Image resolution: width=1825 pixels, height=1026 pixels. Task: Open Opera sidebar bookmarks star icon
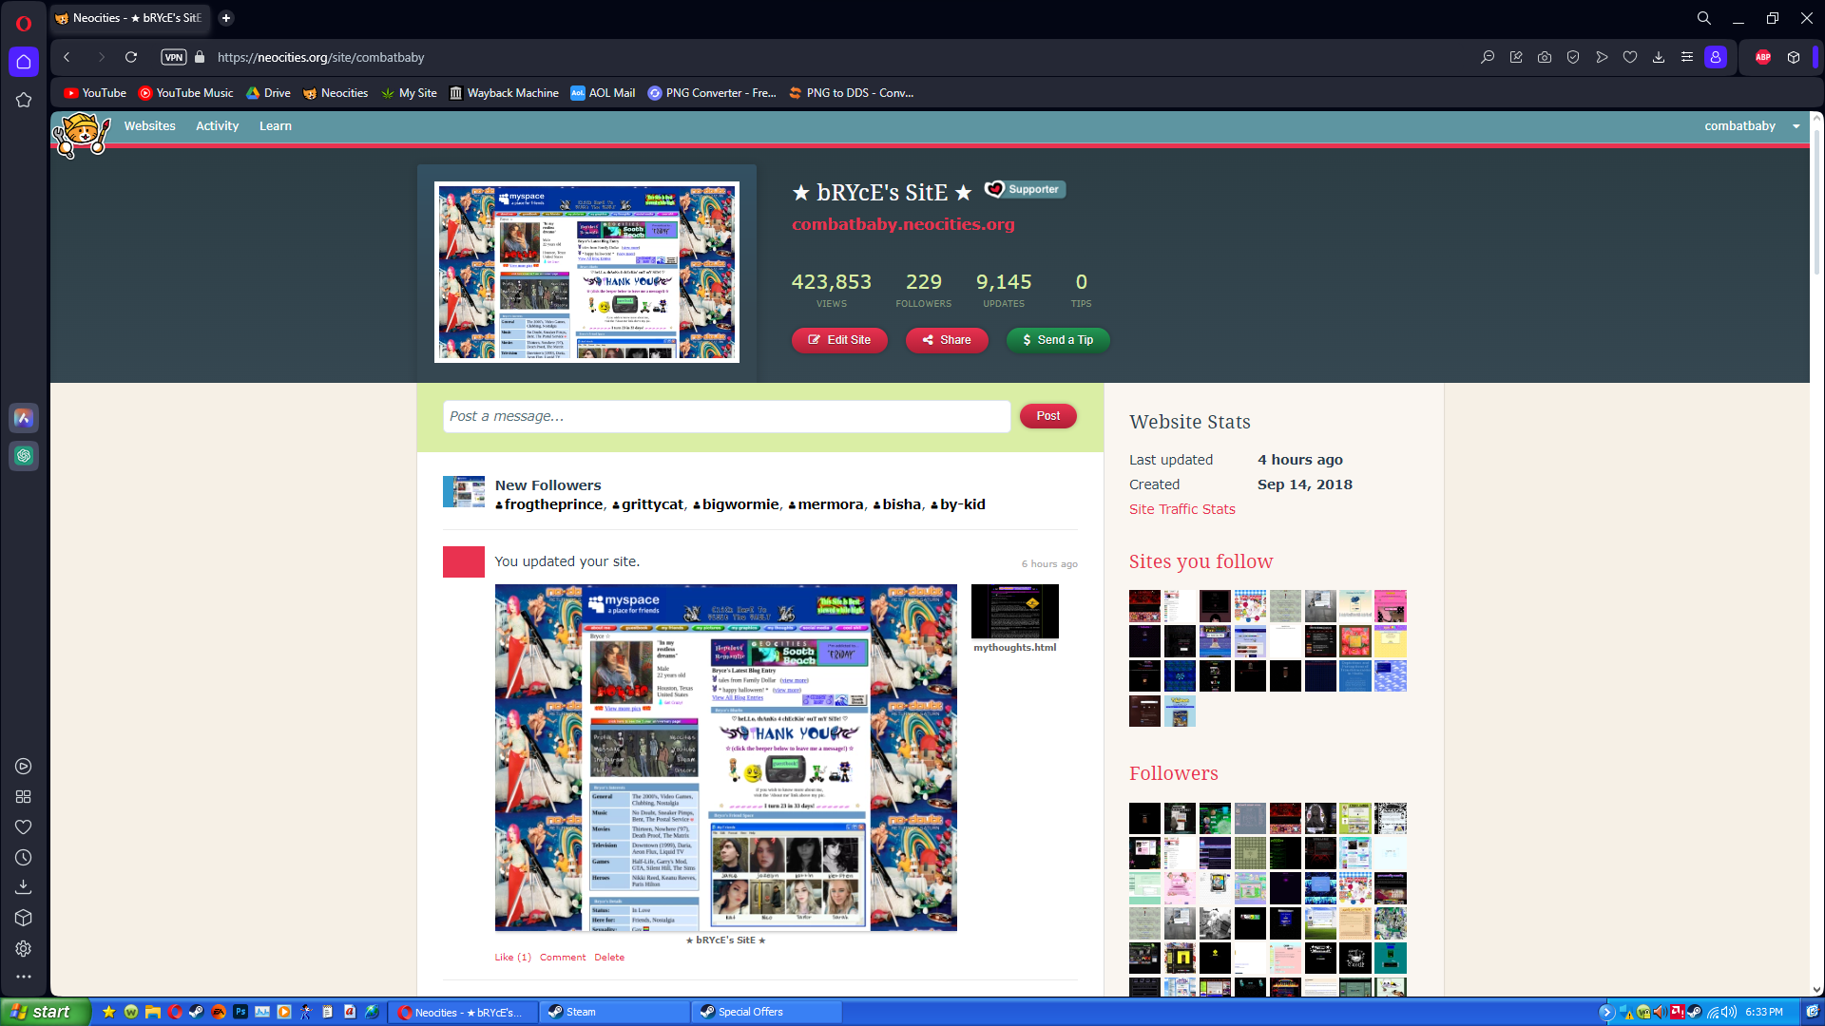24,100
